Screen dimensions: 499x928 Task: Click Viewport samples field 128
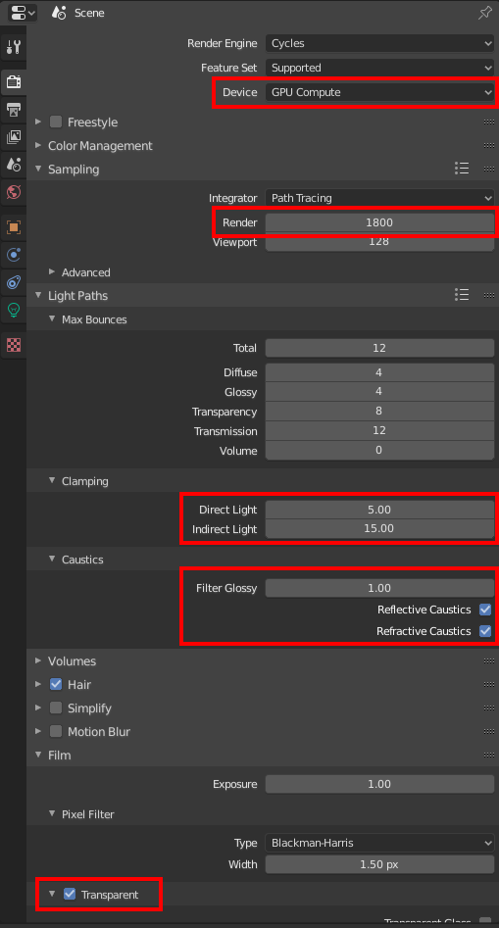click(379, 241)
